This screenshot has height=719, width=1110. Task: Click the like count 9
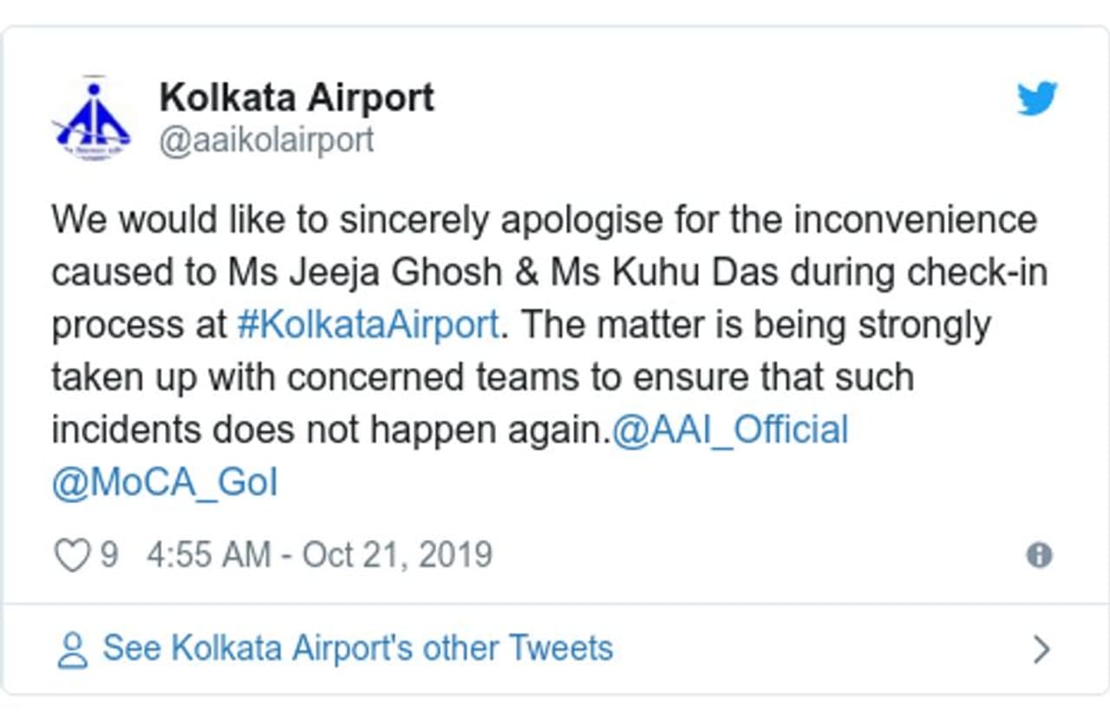[x=108, y=555]
